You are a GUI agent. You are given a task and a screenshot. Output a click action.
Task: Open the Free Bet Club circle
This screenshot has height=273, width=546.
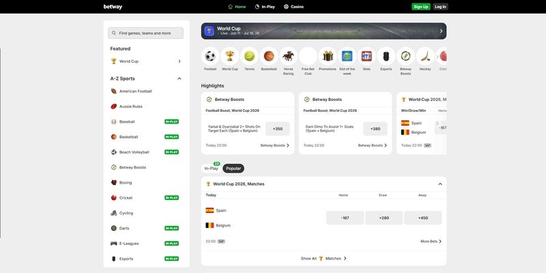308,56
